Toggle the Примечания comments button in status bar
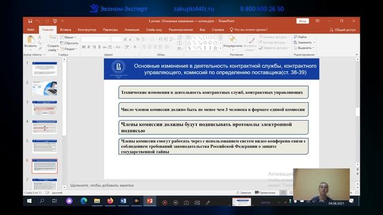 click(x=265, y=192)
